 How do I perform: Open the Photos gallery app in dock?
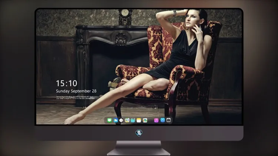click(x=145, y=120)
